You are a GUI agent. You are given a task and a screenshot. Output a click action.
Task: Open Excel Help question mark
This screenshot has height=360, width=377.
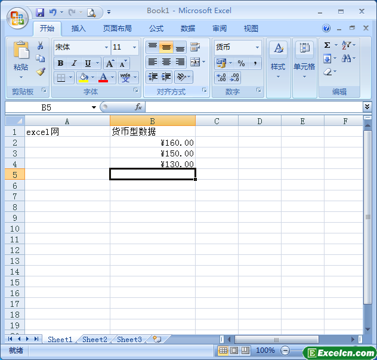point(326,28)
